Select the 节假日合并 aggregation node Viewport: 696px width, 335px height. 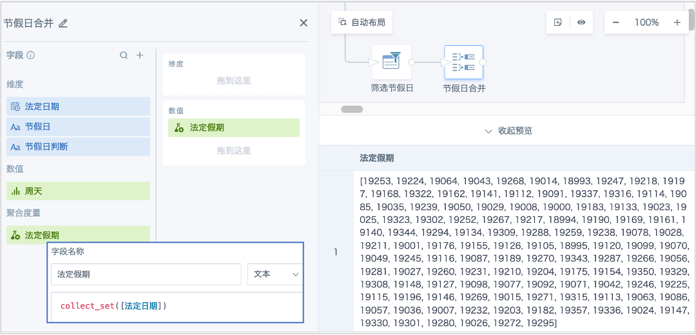click(464, 62)
